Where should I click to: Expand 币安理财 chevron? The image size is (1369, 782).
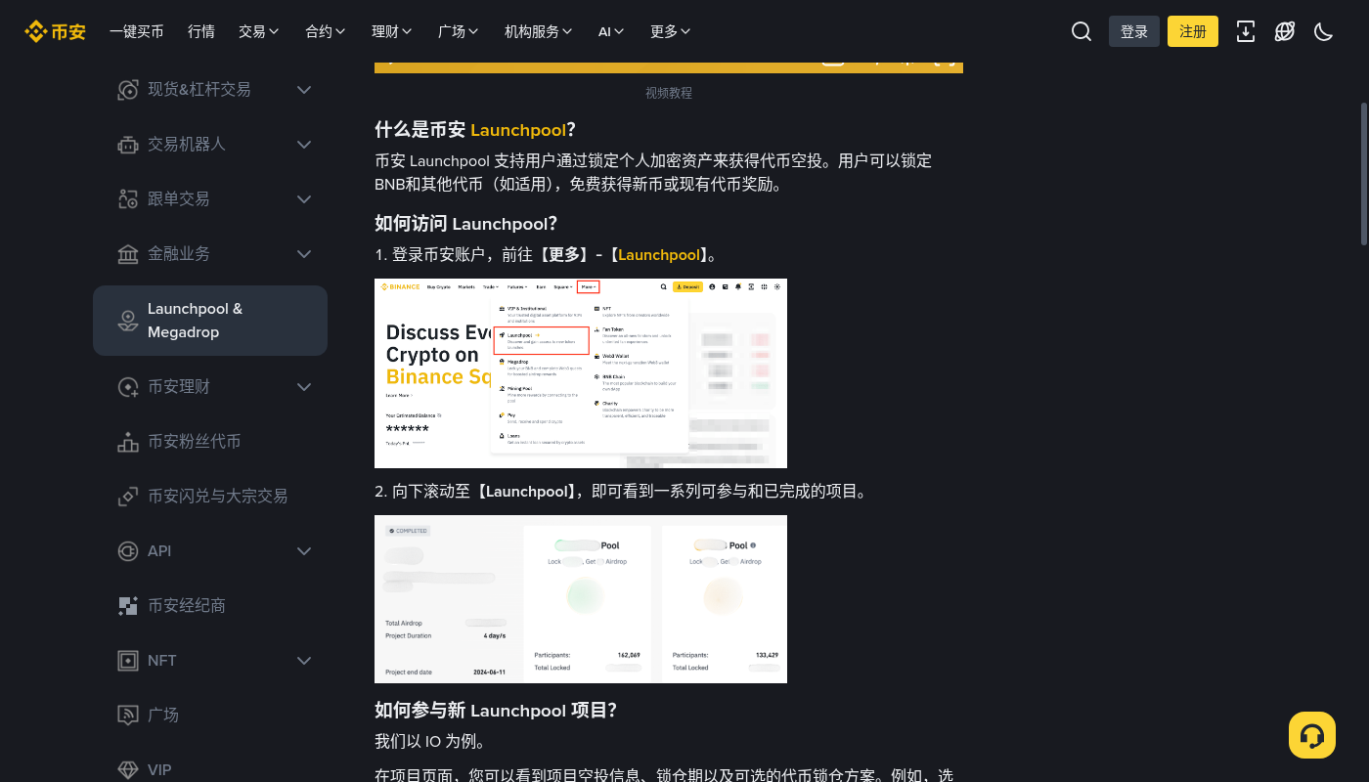[304, 387]
